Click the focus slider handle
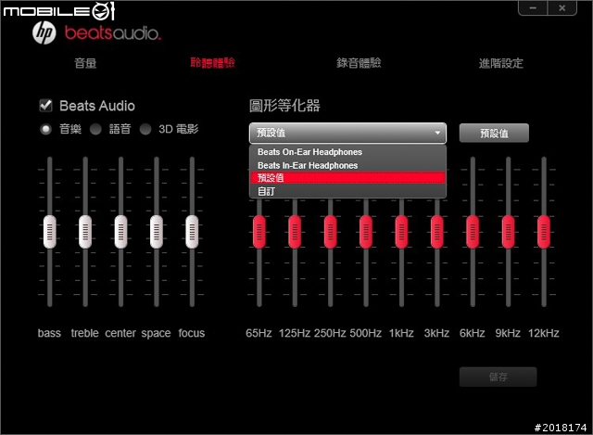This screenshot has width=593, height=435. pyautogui.click(x=192, y=232)
